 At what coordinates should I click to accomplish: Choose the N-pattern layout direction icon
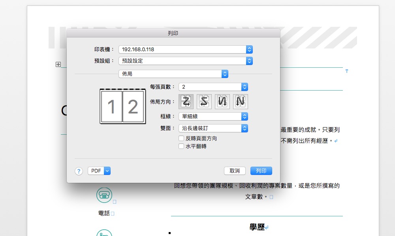point(240,102)
